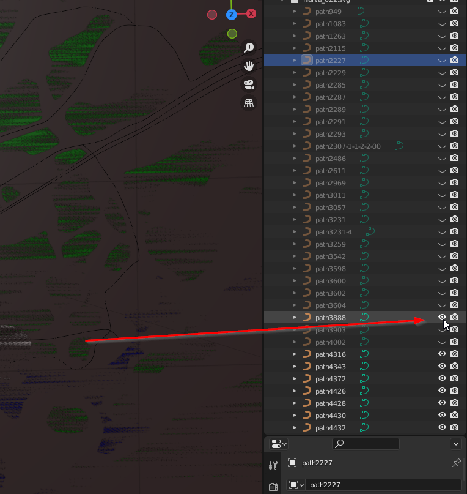Hide path4372 with the eye icon
This screenshot has width=467, height=494.
pos(442,378)
